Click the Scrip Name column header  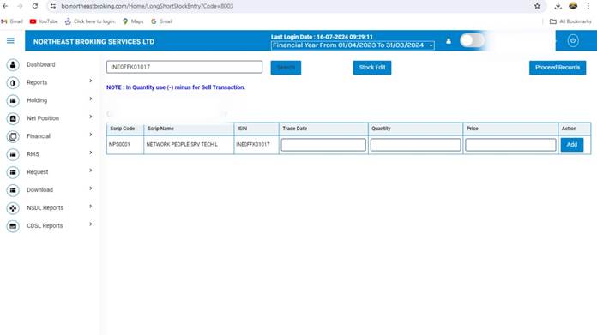point(189,129)
